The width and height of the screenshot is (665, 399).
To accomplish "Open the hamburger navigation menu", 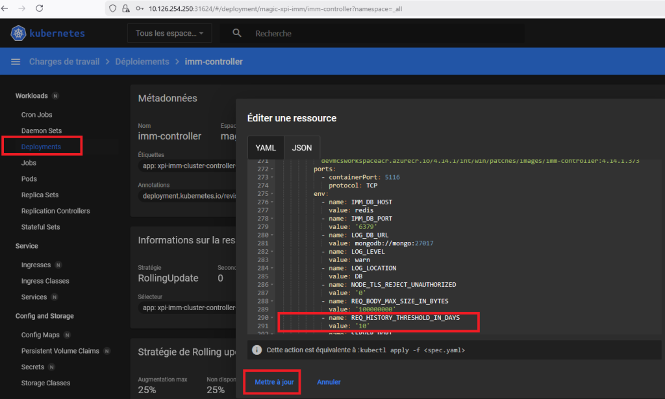I will click(16, 62).
